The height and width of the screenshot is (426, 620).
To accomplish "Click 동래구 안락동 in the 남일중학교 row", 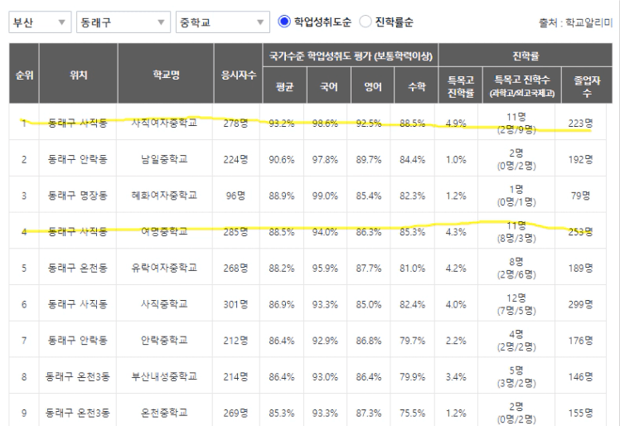I will pos(78,159).
